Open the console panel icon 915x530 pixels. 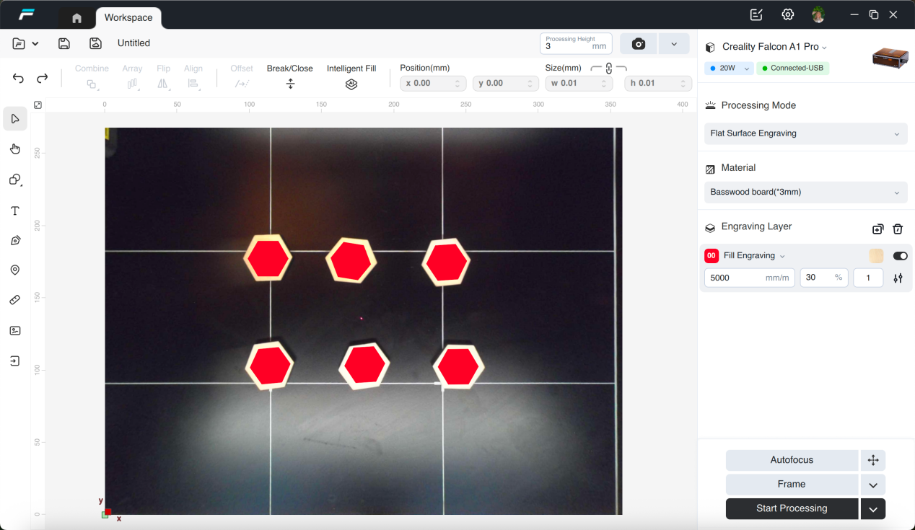15,331
